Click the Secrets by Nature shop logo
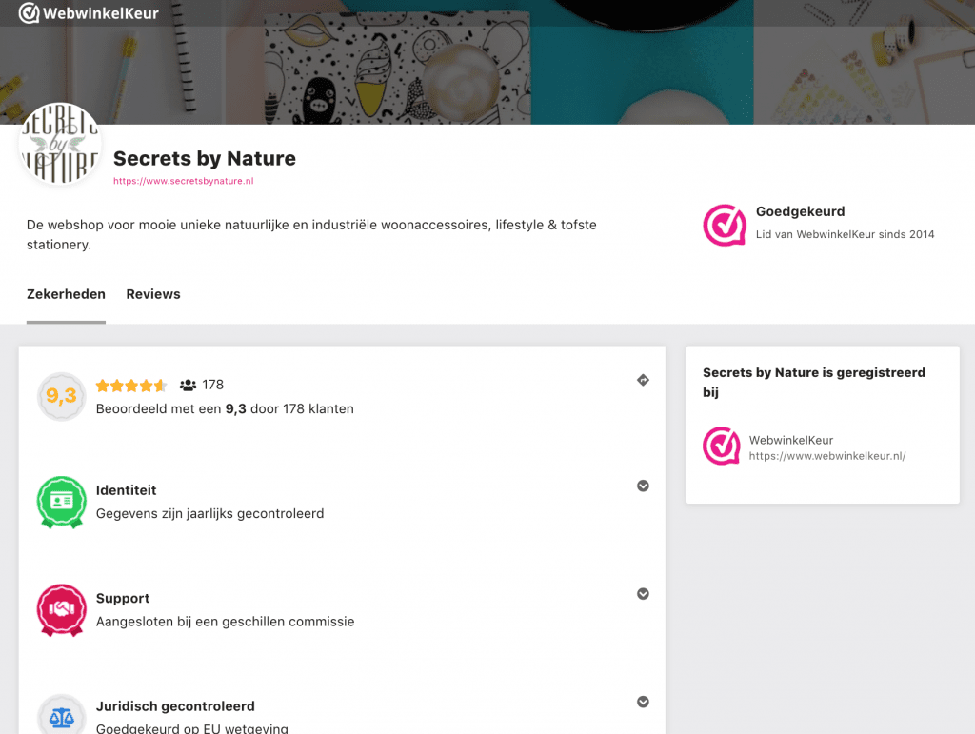This screenshot has width=975, height=734. point(60,144)
